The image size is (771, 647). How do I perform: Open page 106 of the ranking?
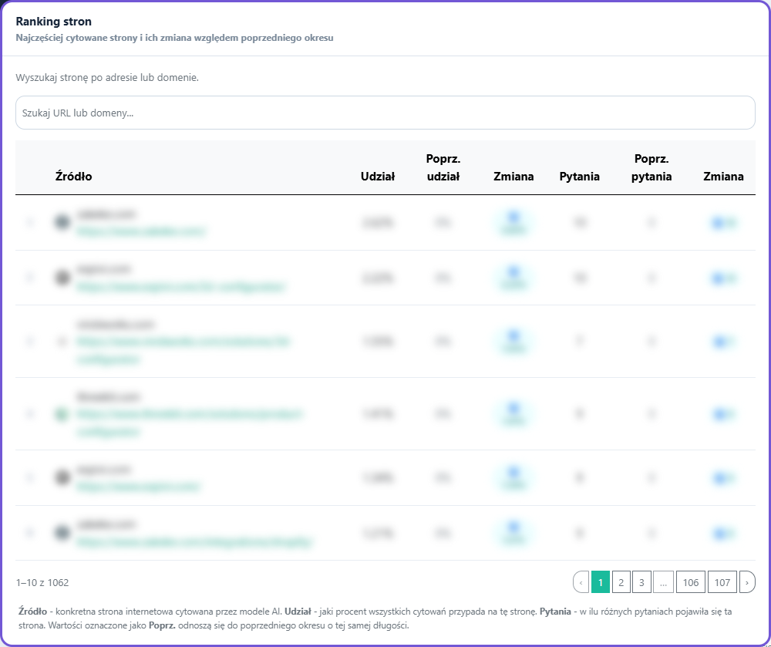point(691,582)
